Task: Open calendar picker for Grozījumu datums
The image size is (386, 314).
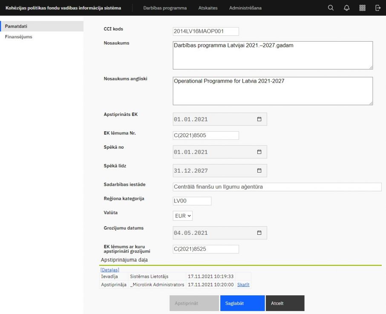Action: click(x=259, y=233)
